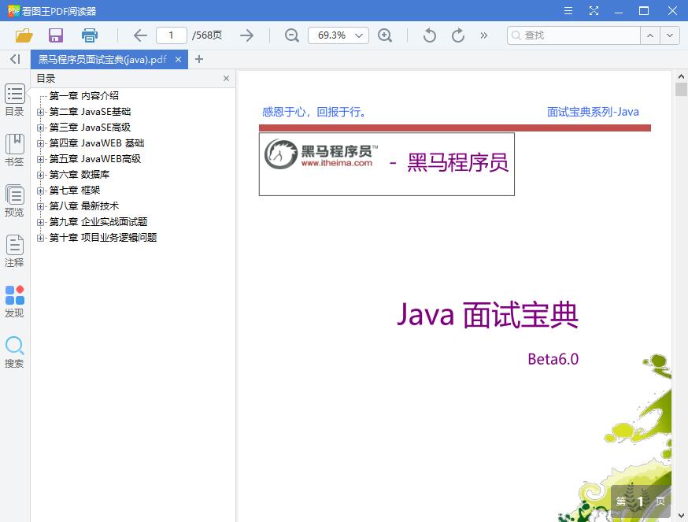The width and height of the screenshot is (688, 522).
Task: Print the document with the printer icon
Action: click(90, 35)
